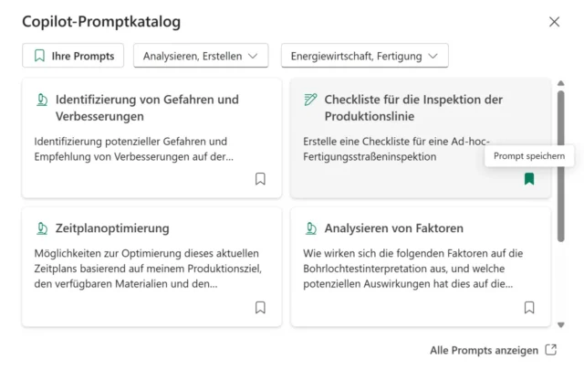Screen dimensions: 584x370
Task: Click the Analysieren von Faktoren card icon
Action: coord(310,228)
